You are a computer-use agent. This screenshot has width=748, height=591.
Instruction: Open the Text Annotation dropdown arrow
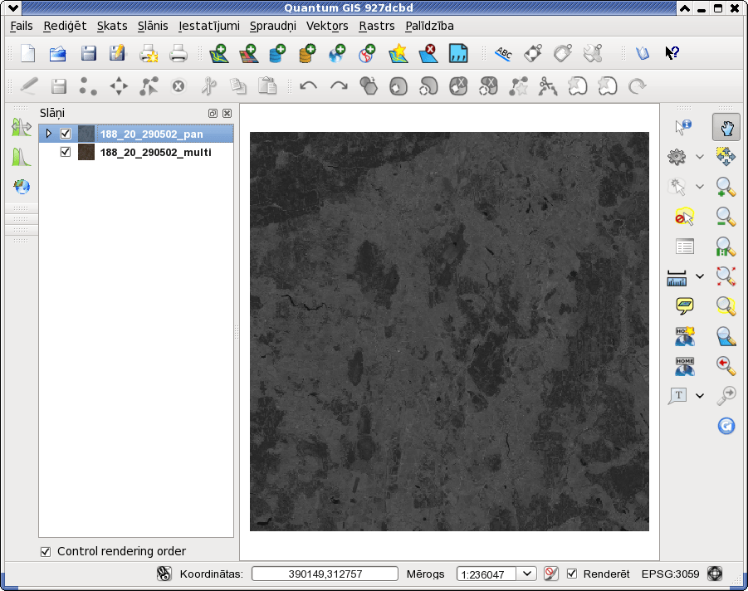click(x=700, y=395)
